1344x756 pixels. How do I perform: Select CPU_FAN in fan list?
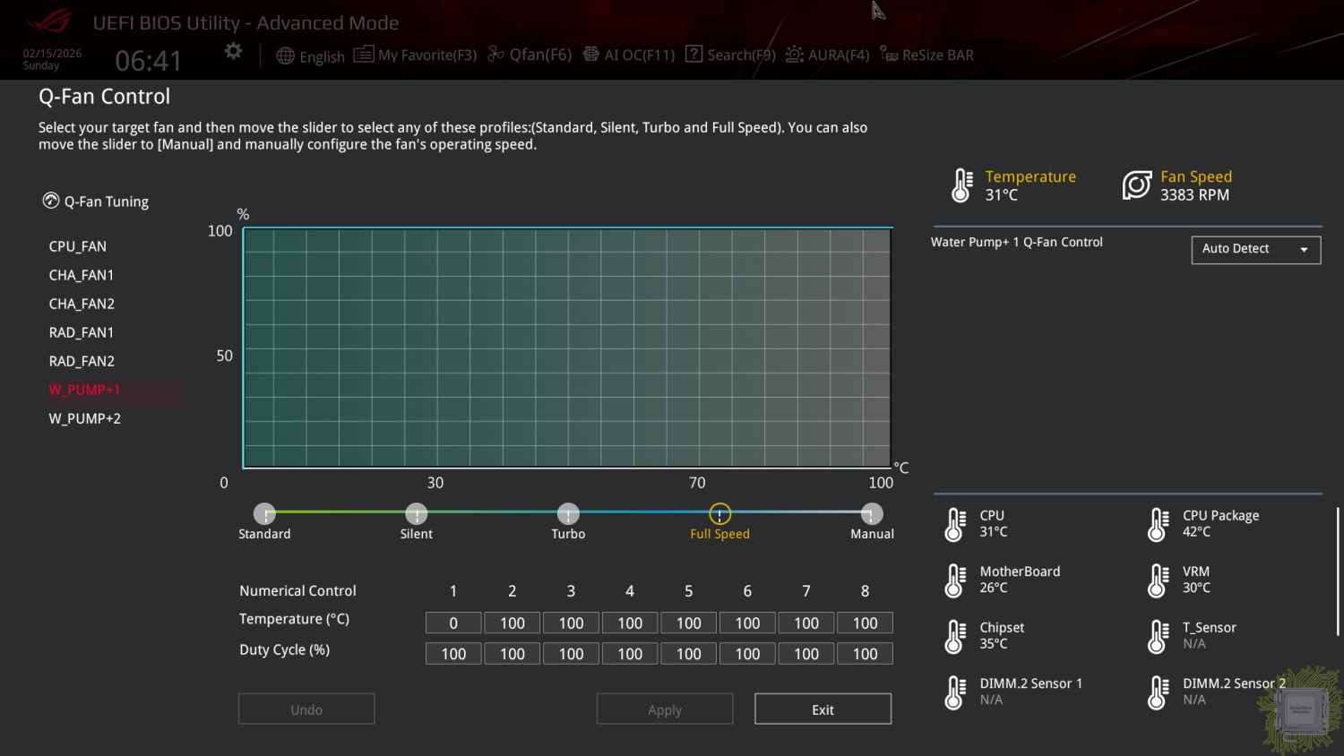[x=78, y=246]
